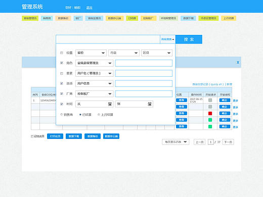Image resolution: width=263 pixels, height=197 pixels.
Task: Check the 记住此页 checkbox
Action: point(32,136)
